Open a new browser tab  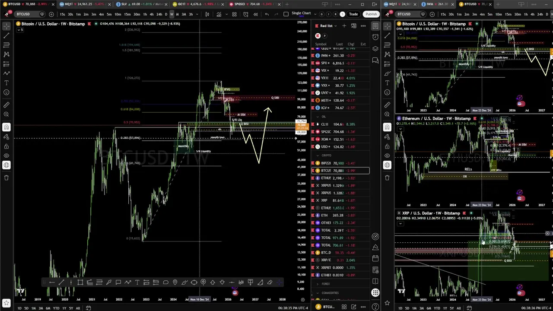[x=287, y=4]
